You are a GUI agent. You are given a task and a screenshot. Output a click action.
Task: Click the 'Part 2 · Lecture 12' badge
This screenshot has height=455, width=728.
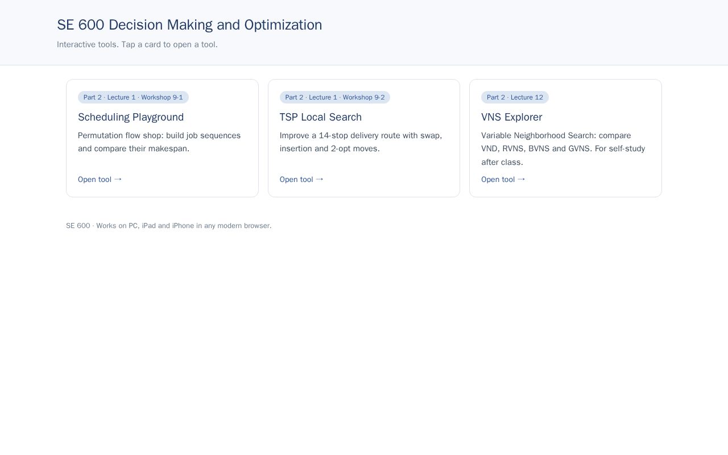click(x=515, y=97)
